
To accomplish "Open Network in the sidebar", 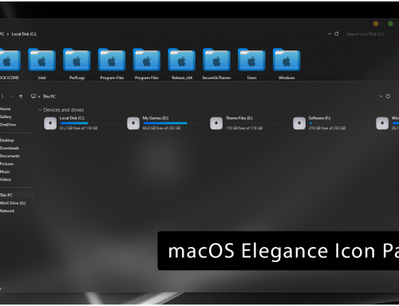I will pos(7,211).
